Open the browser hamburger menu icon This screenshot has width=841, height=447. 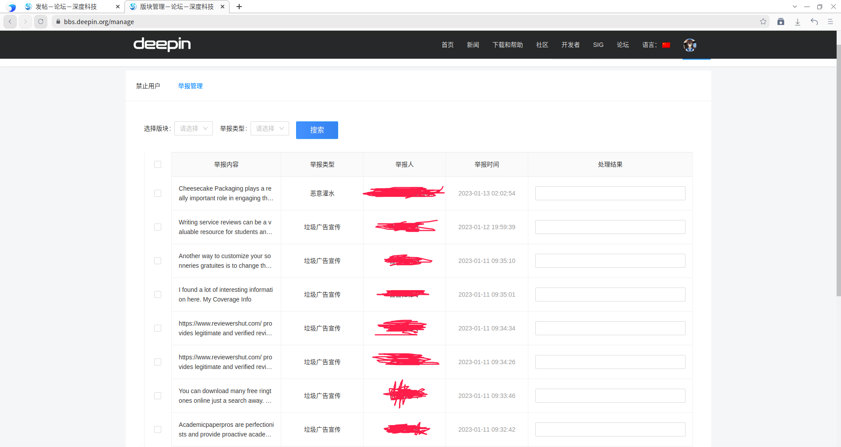(831, 21)
